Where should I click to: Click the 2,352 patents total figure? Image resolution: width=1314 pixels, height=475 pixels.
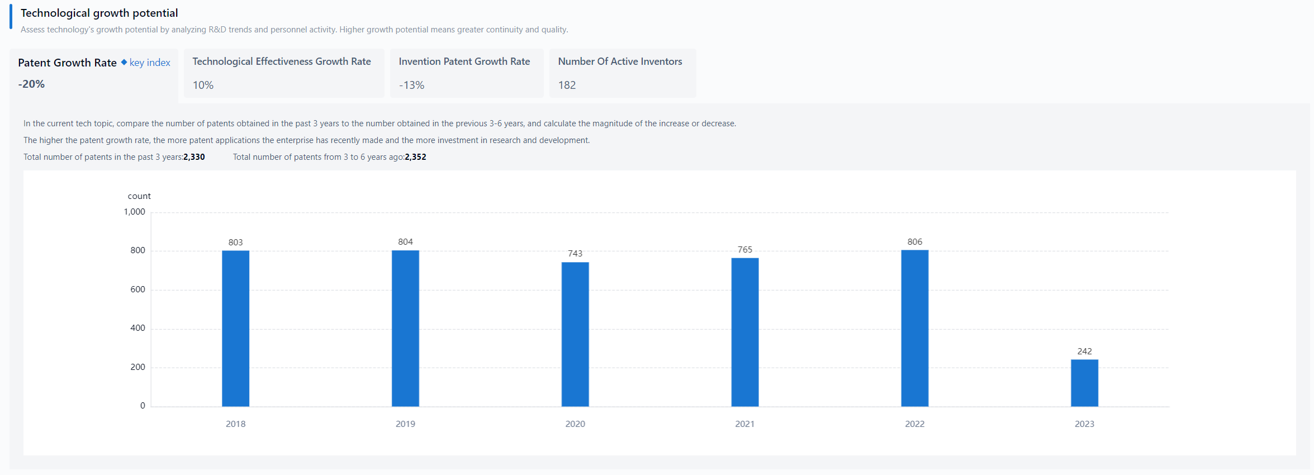click(415, 157)
